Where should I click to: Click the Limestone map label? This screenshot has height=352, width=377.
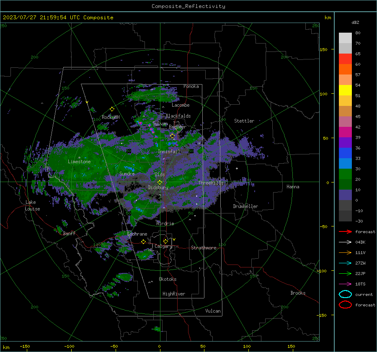(x=79, y=162)
